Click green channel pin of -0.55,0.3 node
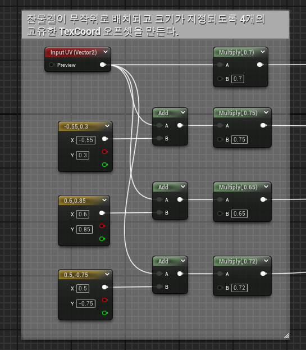The image size is (306, 350). pyautogui.click(x=105, y=165)
